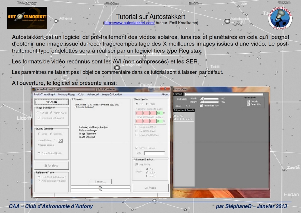Click the frames to stack field showing 100
301x213 pixels.
(160, 113)
